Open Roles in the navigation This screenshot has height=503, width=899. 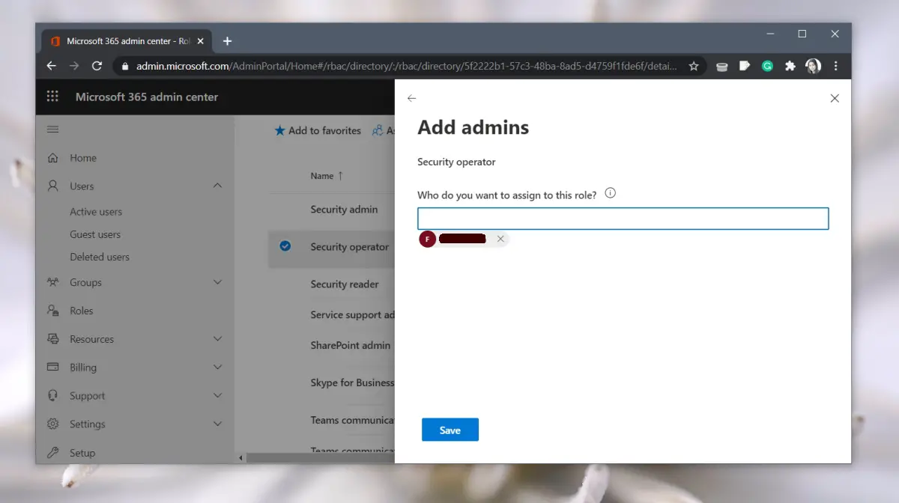82,311
